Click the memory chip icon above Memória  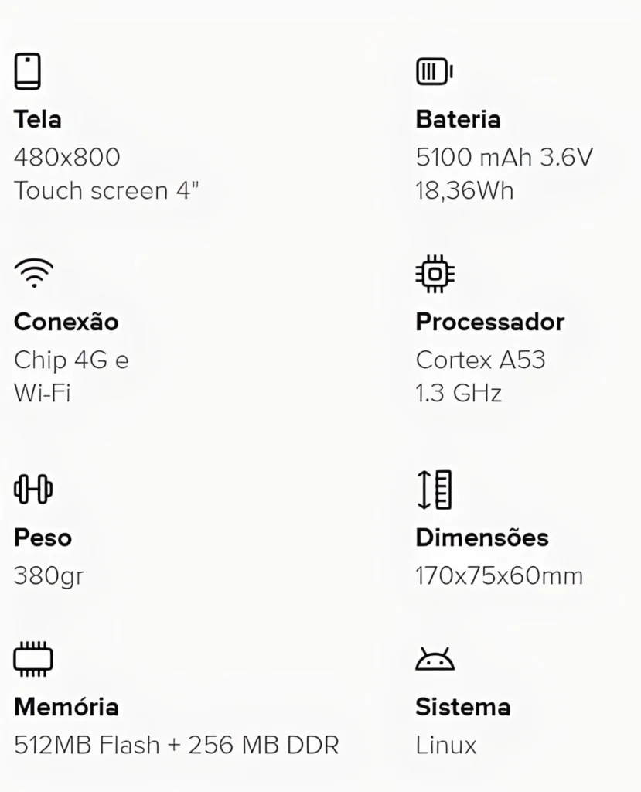click(x=34, y=659)
